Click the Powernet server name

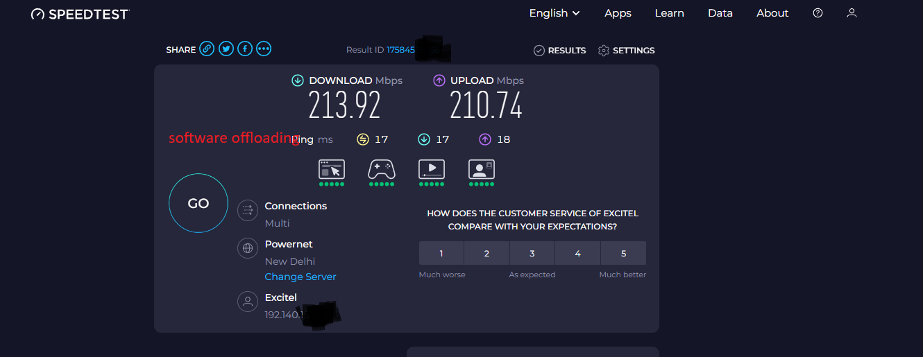point(289,244)
